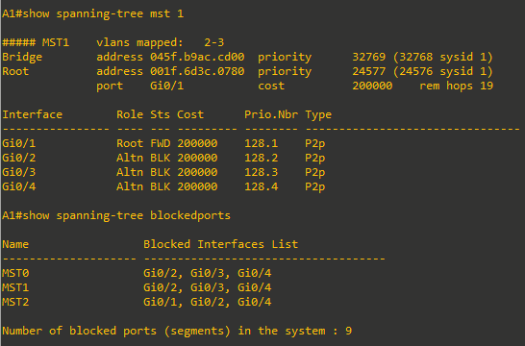Image resolution: width=525 pixels, height=346 pixels.
Task: Click the Type column header
Action: point(318,115)
